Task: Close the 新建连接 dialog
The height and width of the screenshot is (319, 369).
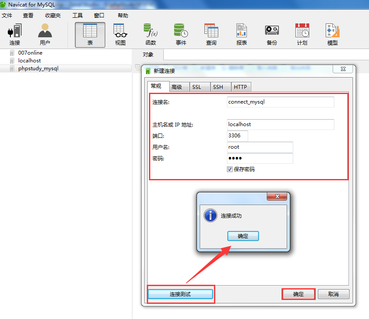Action: (343, 69)
